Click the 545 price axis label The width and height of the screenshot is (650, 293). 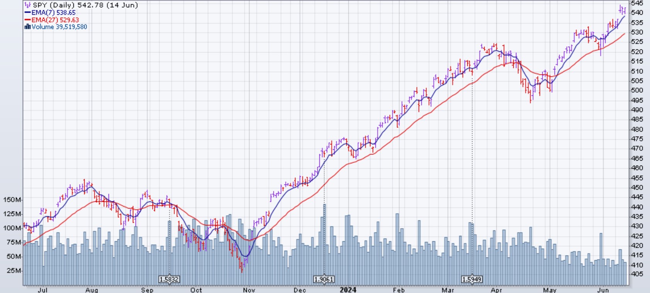coord(637,3)
